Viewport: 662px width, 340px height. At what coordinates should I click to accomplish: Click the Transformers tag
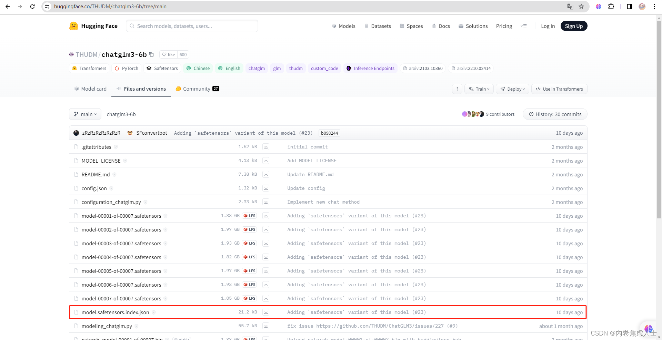pyautogui.click(x=89, y=68)
